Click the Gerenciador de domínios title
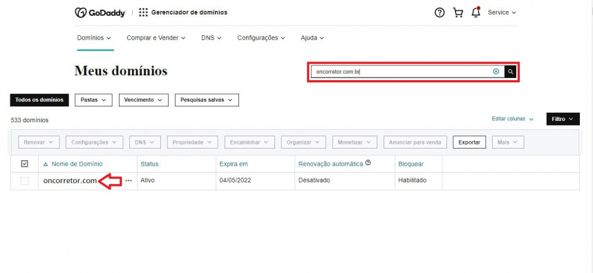Screen dimensions: 593x273 (x=189, y=12)
